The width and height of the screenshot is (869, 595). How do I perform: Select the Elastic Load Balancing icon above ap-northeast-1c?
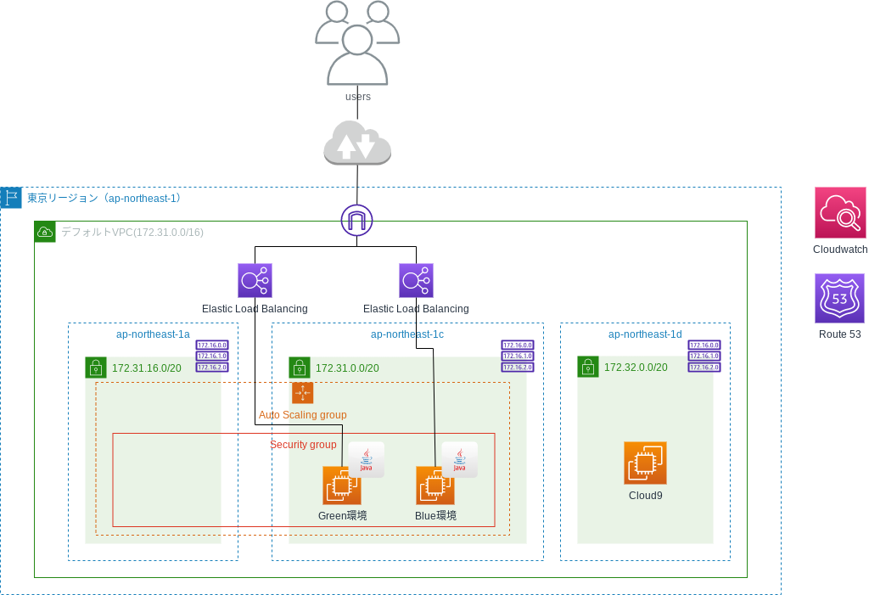[416, 280]
